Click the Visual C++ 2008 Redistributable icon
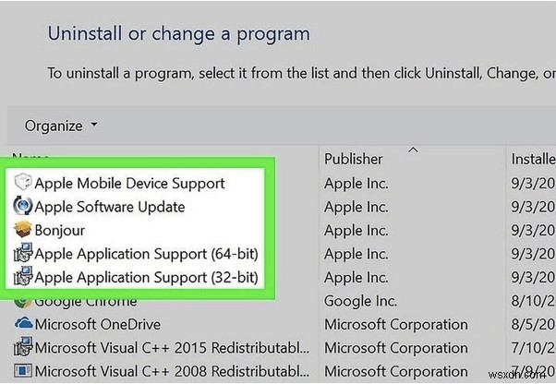 coord(23,371)
